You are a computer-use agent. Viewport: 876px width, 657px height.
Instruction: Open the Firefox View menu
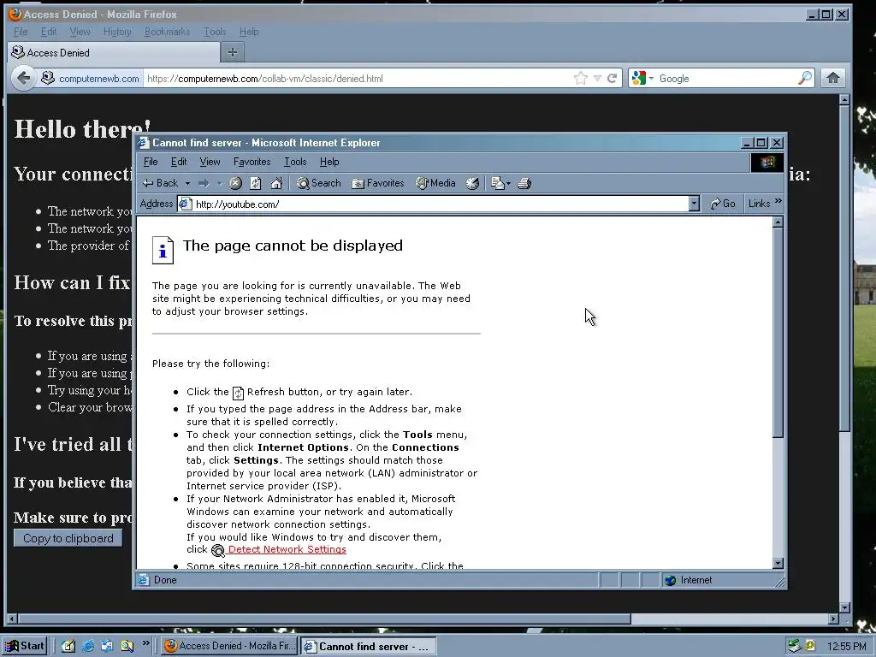[x=80, y=32]
